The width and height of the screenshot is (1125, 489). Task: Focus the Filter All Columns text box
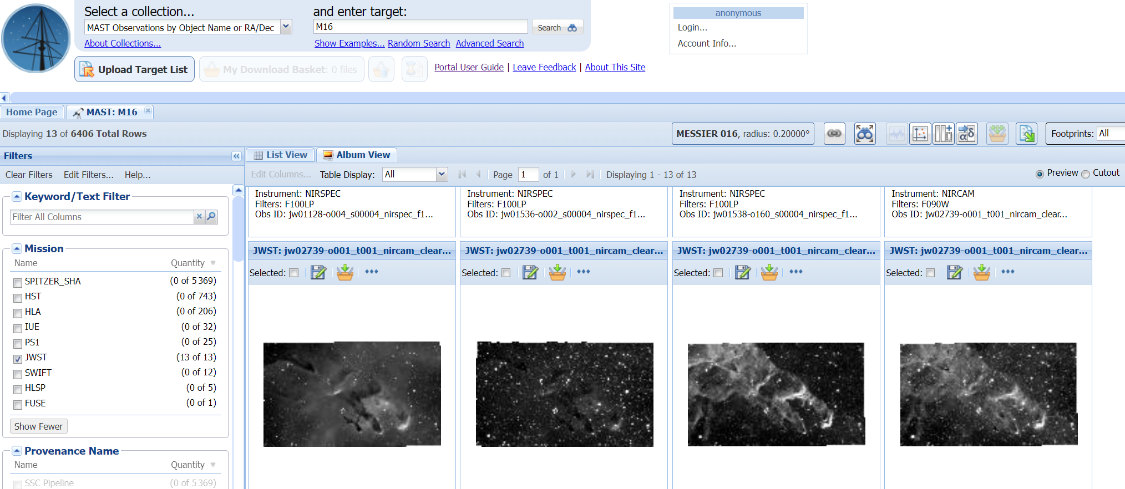[102, 217]
